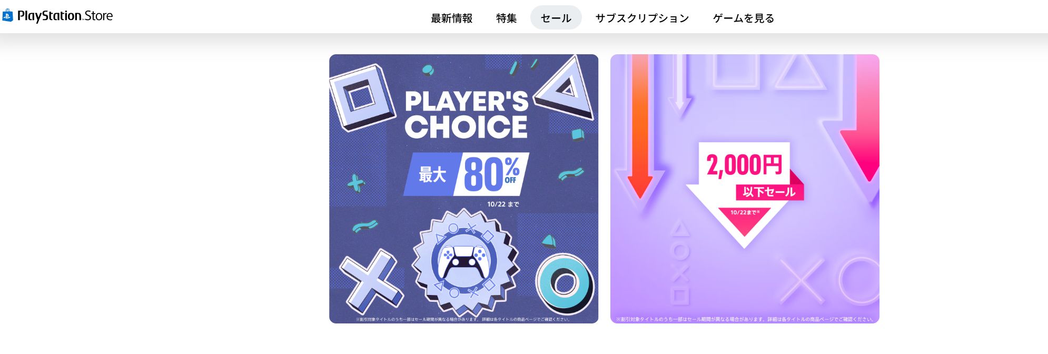Click the DualSense controller badge in Player's Choice
Screen dimensions: 1048x354
tap(464, 262)
